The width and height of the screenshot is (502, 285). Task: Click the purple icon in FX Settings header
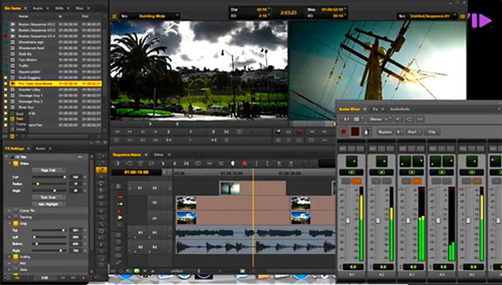[80, 157]
